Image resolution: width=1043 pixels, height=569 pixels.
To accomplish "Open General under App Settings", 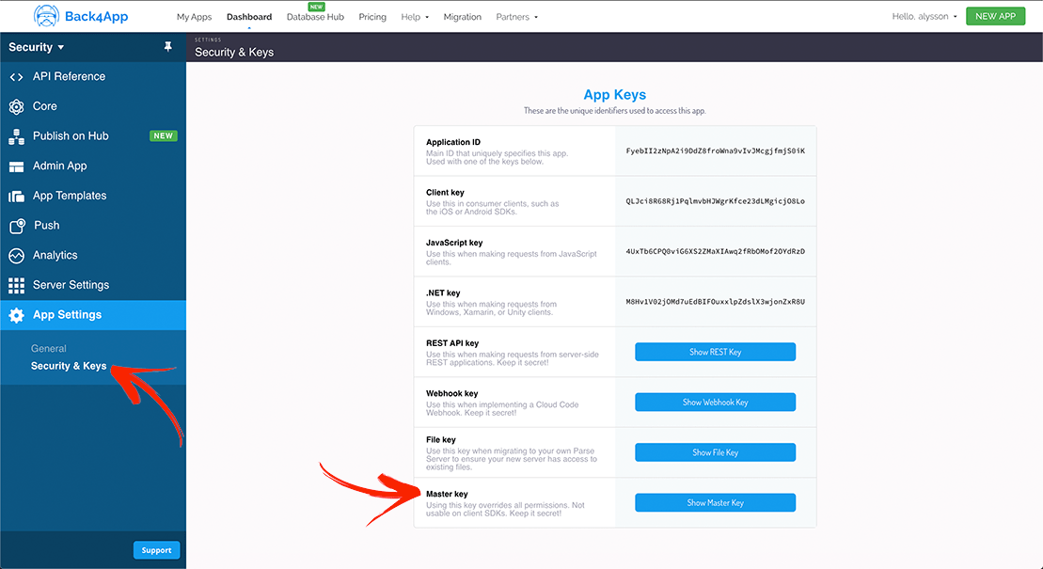I will pyautogui.click(x=49, y=349).
